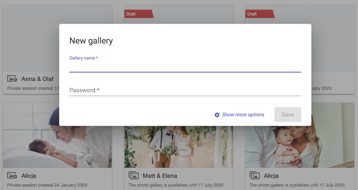
Task: Click private session icon beside Alicja, 24 January
Action: coord(12,176)
